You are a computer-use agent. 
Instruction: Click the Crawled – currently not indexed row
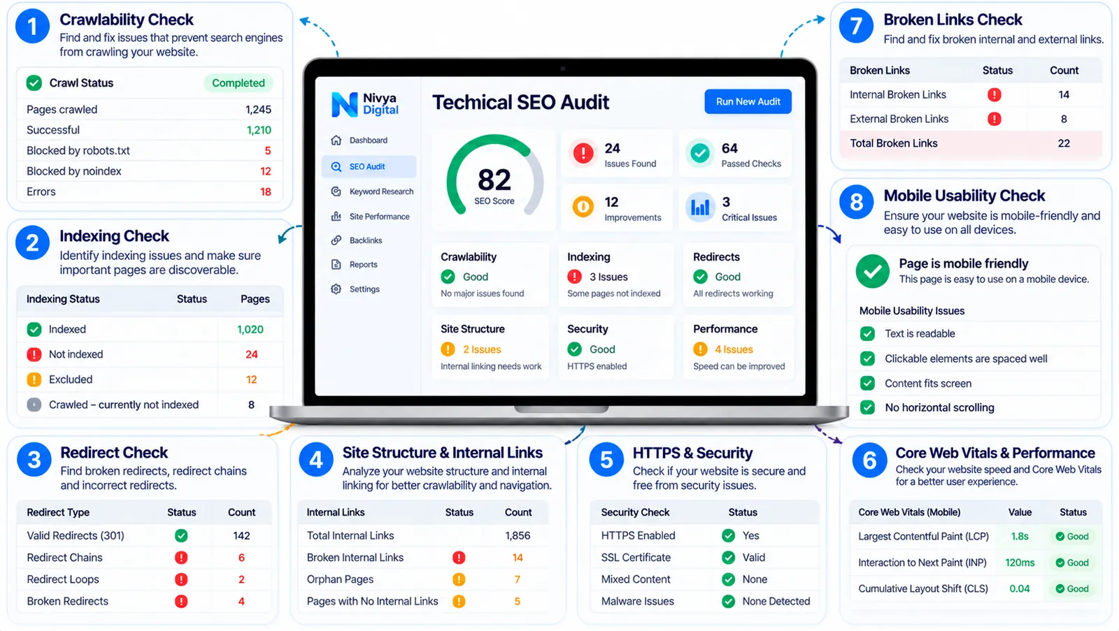tap(150, 405)
